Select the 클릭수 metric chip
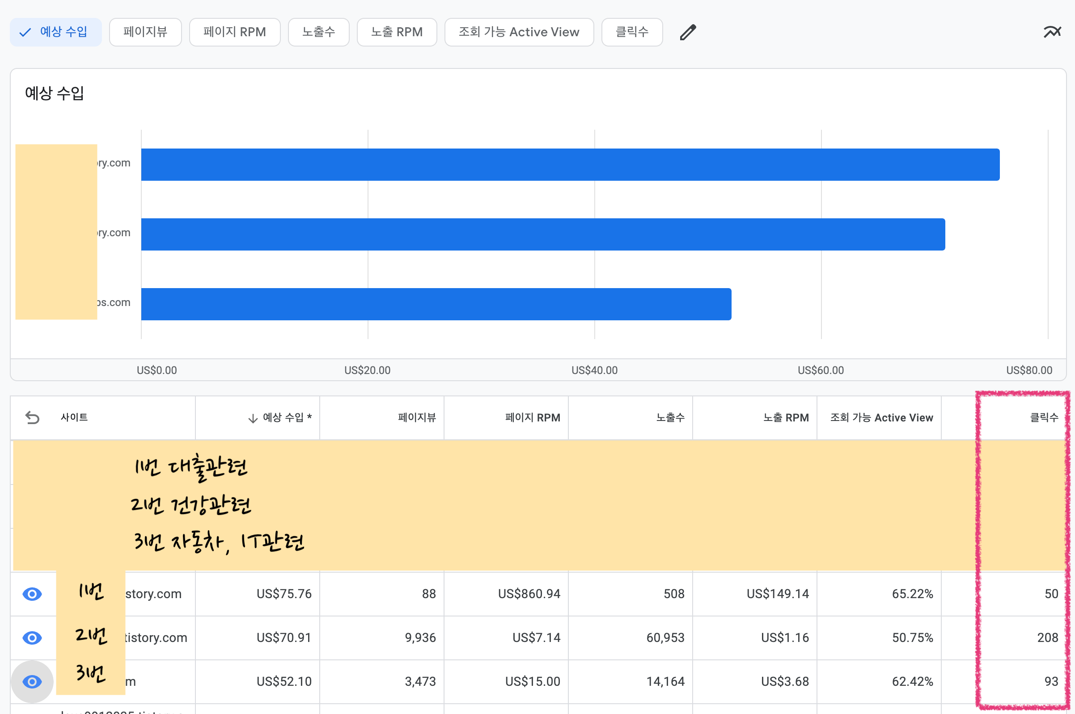This screenshot has width=1075, height=714. [632, 32]
